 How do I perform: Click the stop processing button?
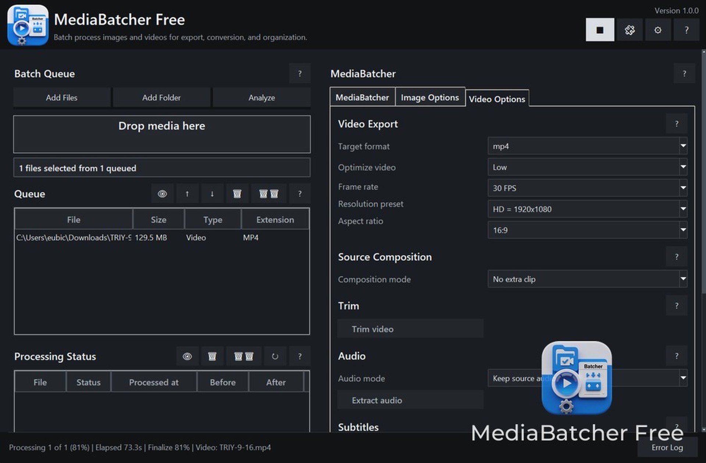point(599,30)
